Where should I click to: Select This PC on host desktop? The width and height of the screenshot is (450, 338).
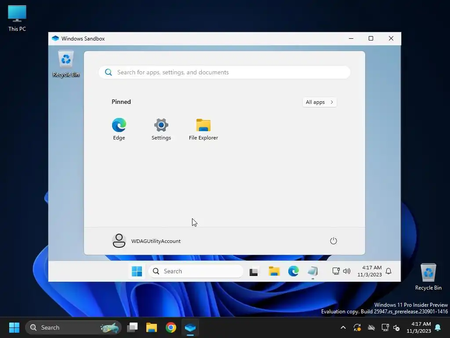click(x=17, y=18)
